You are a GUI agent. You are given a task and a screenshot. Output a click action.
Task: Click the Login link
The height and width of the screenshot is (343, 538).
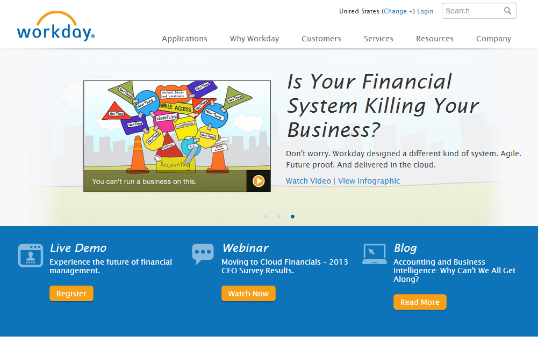[x=425, y=11]
